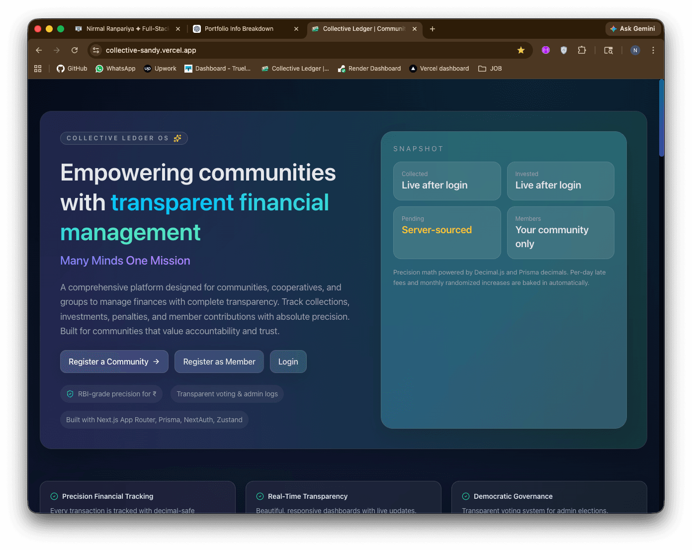The width and height of the screenshot is (692, 550).
Task: Open the apps grid in bookmarks bar
Action: [38, 69]
